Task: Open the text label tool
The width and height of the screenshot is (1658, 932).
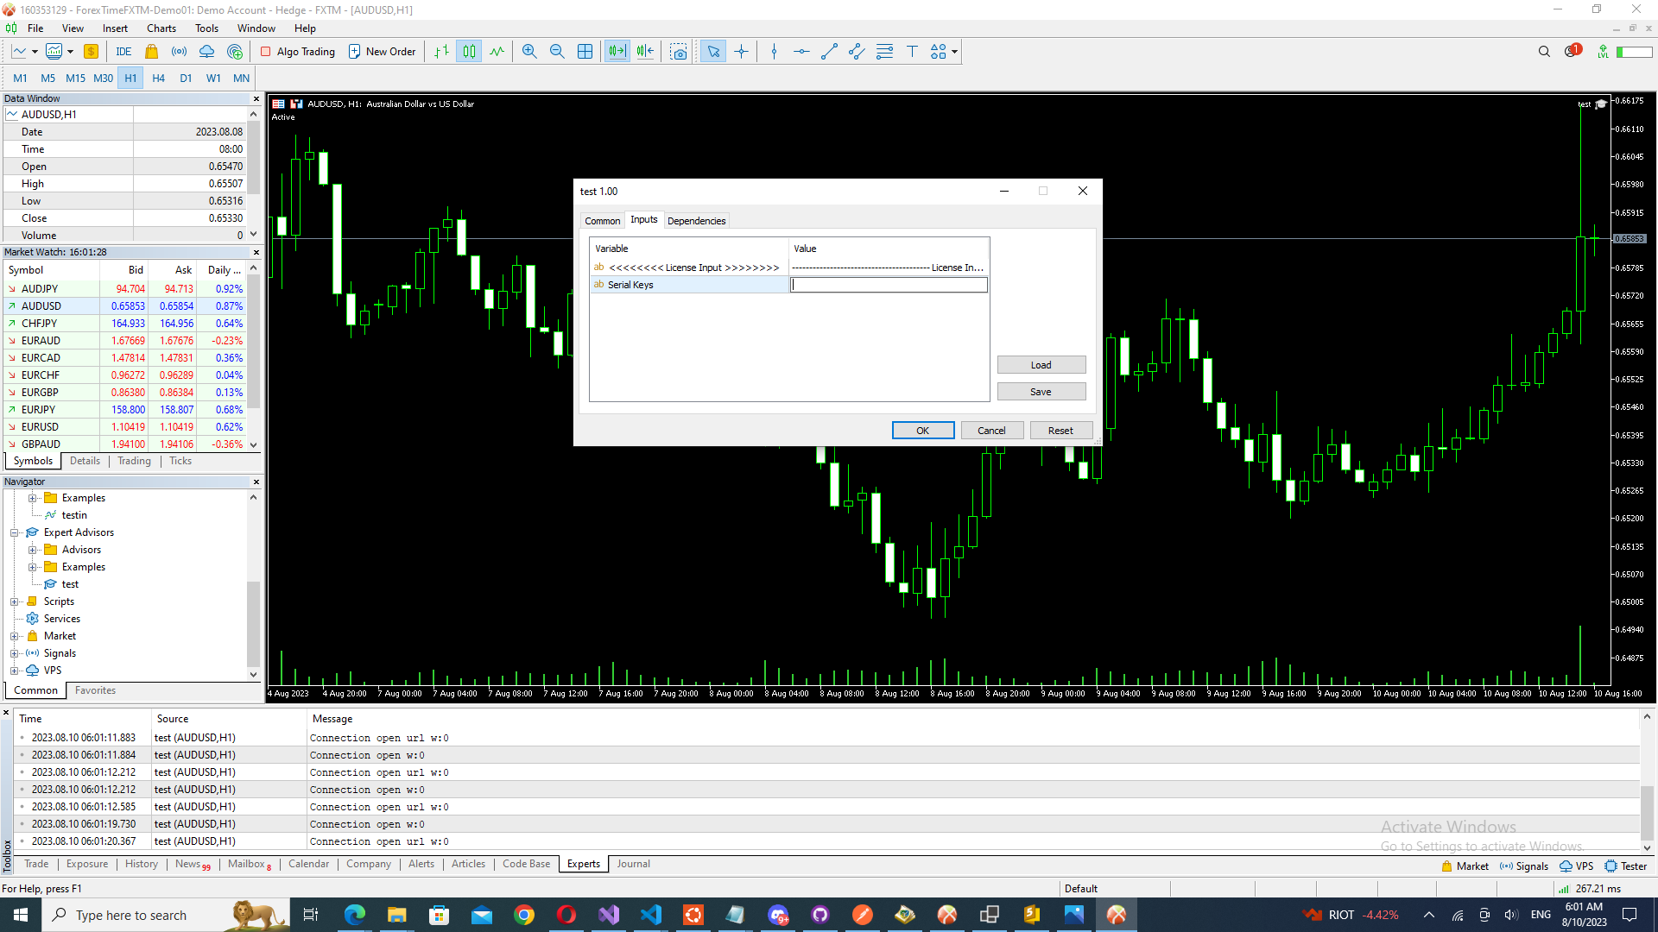Action: coord(912,52)
